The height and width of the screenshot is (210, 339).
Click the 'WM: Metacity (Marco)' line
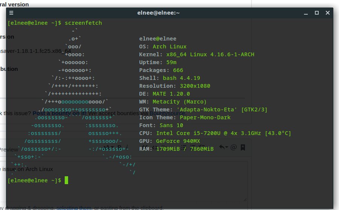coord(173,102)
